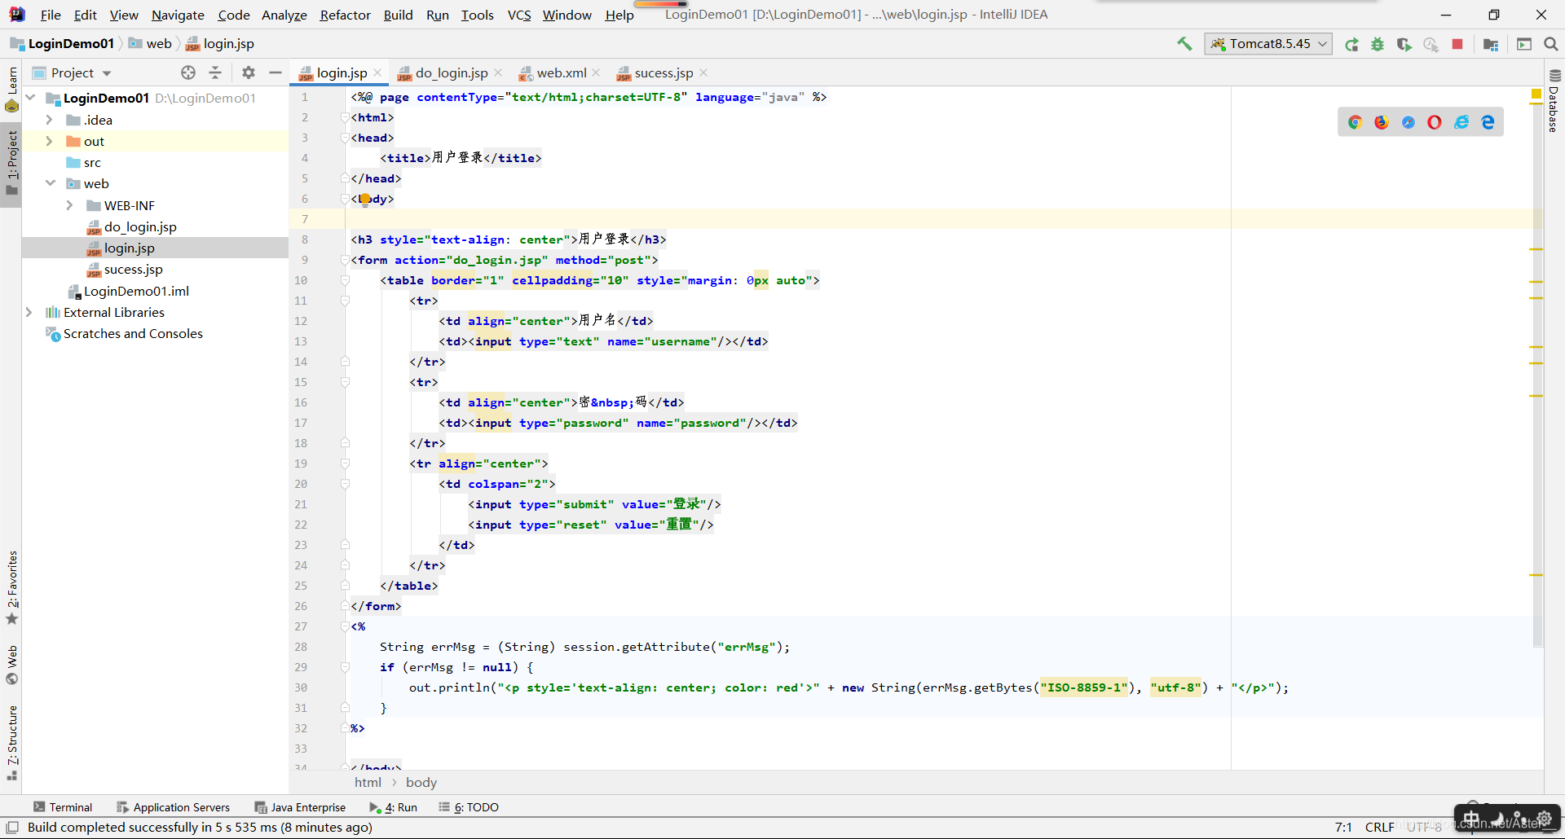
Task: Close the sucess.jsp editor tab
Action: [x=703, y=72]
